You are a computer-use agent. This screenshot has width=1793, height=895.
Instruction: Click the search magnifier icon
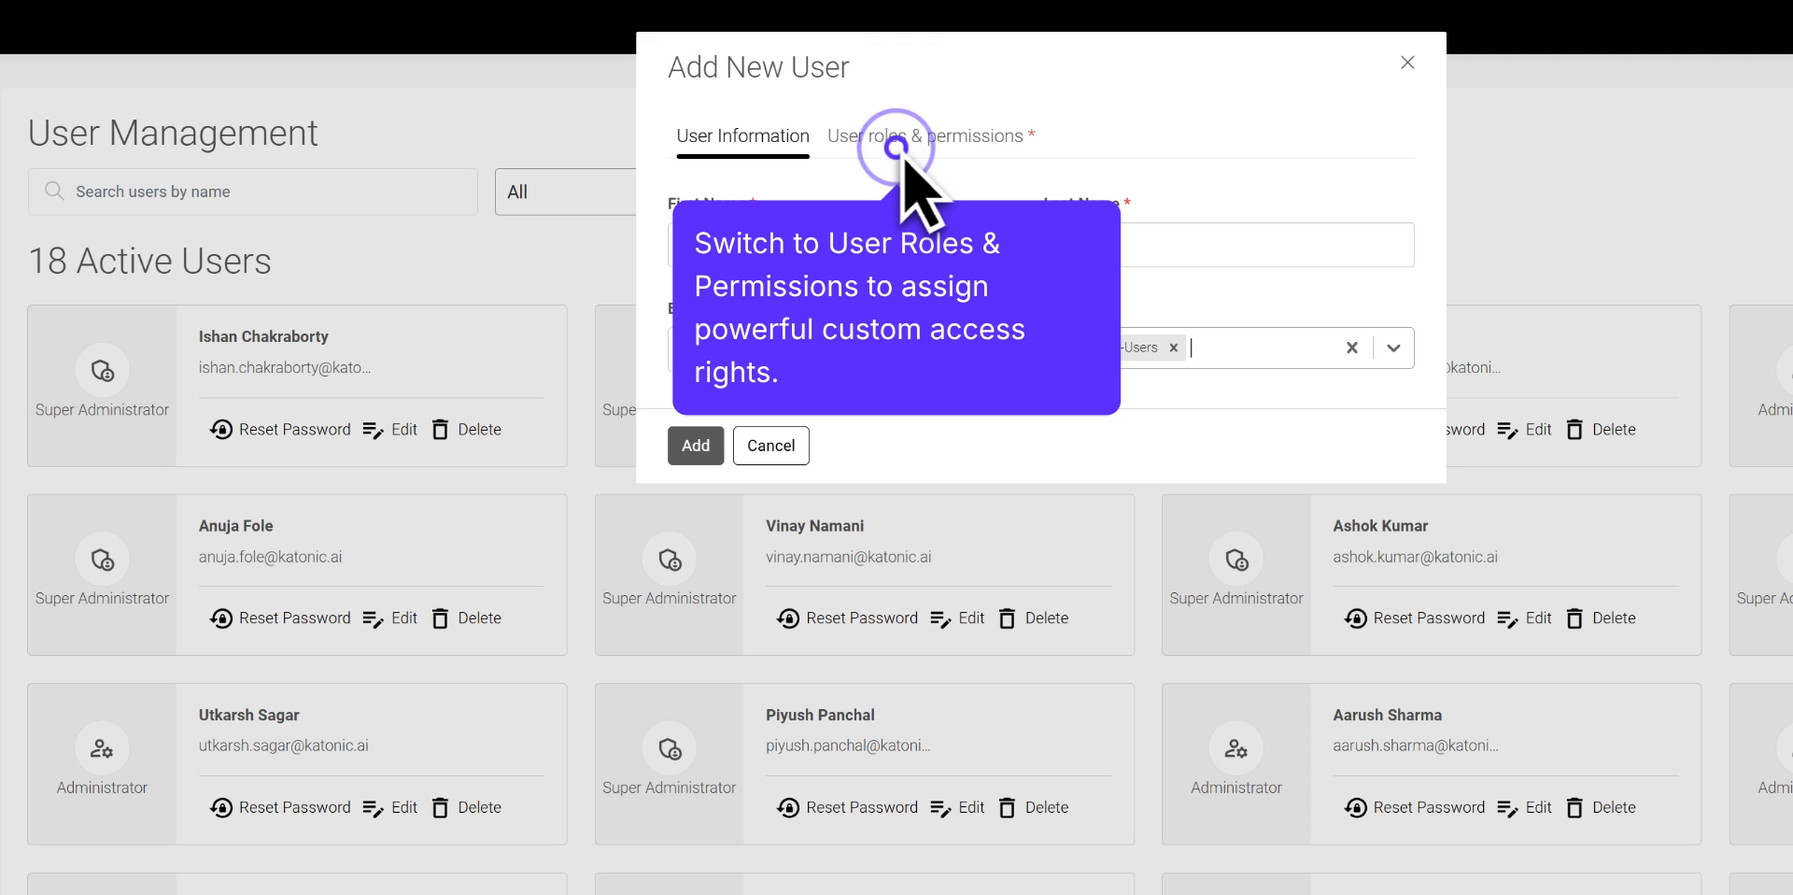[55, 192]
